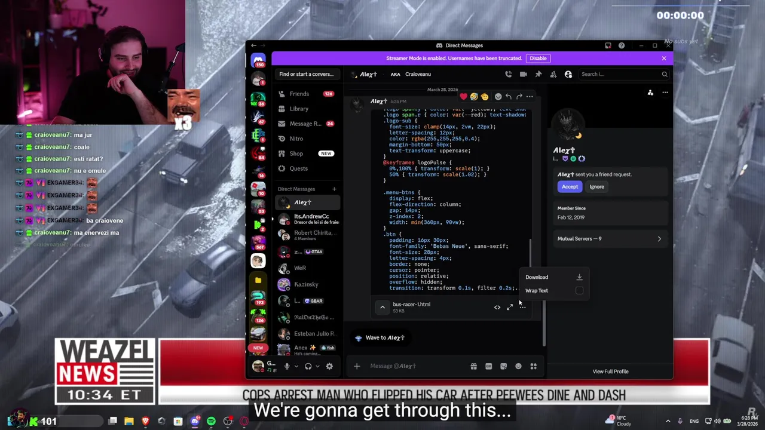Viewport: 765px width, 430px height.
Task: Open the friend actions icon in the profile panel
Action: pos(650,93)
